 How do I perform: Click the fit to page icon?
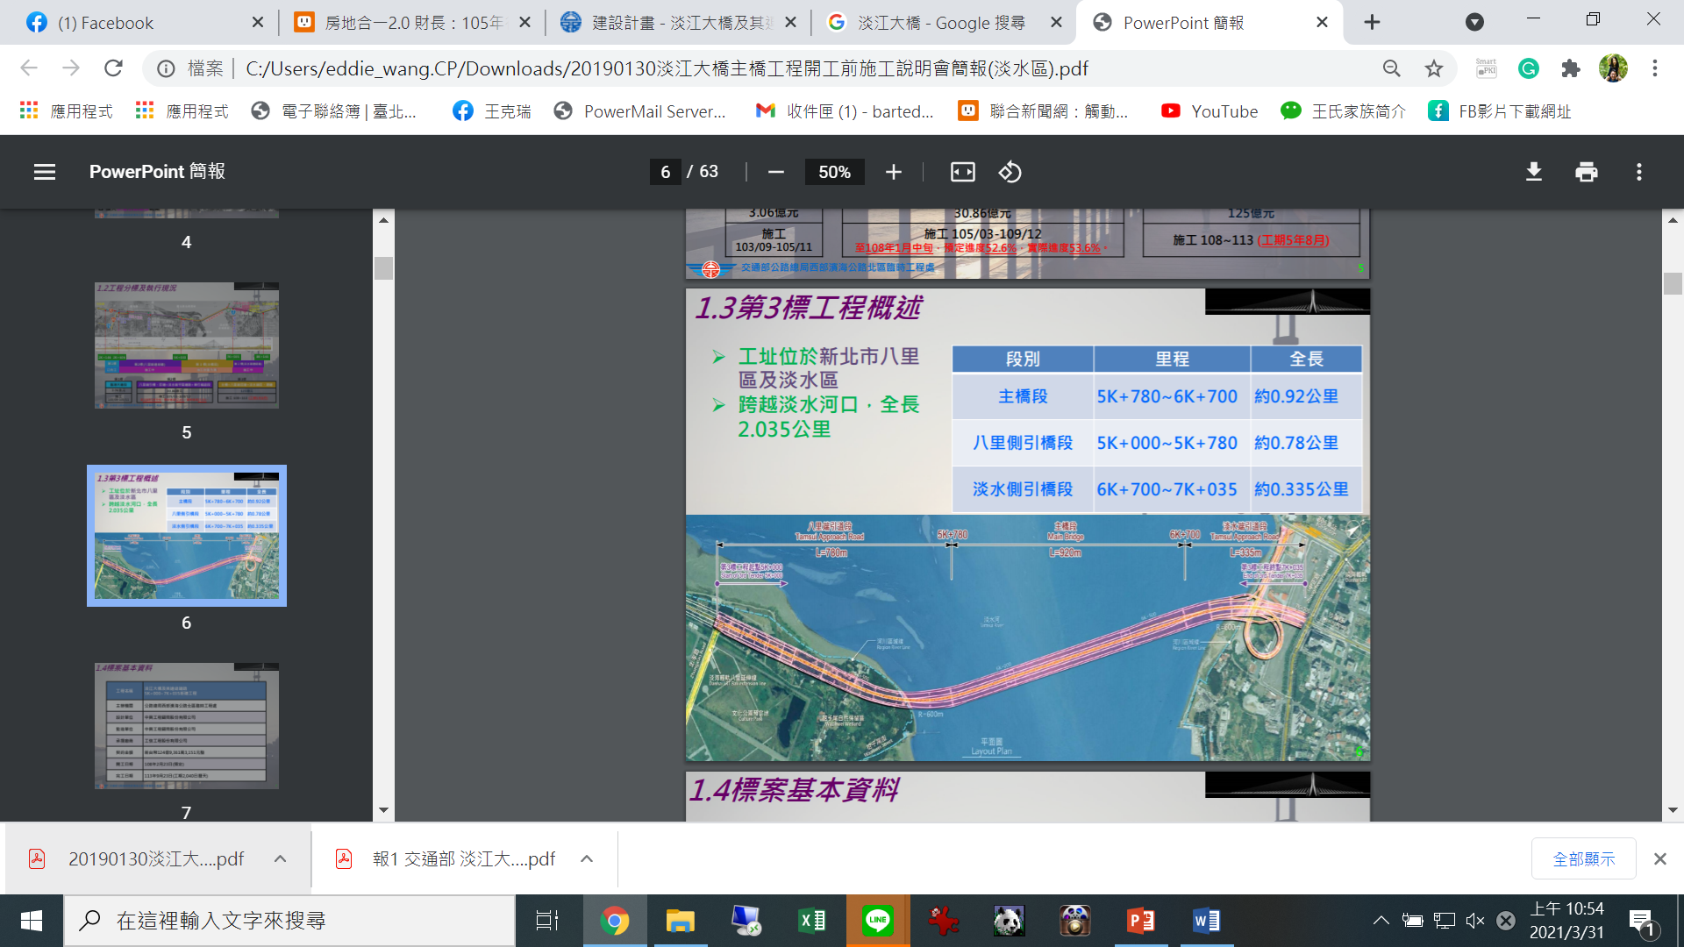[962, 172]
